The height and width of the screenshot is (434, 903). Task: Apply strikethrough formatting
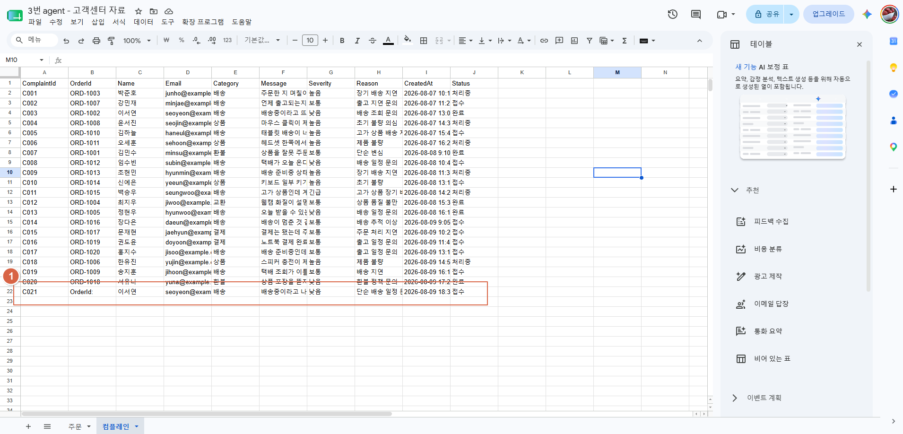(x=373, y=41)
